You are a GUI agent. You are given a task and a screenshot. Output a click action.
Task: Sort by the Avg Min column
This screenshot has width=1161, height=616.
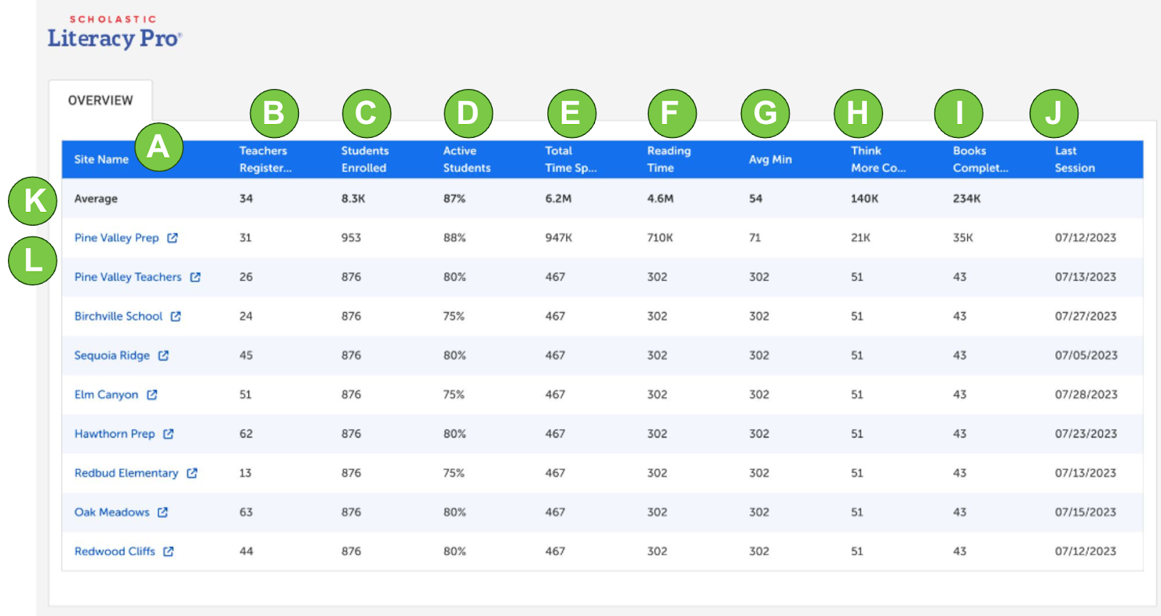(770, 160)
